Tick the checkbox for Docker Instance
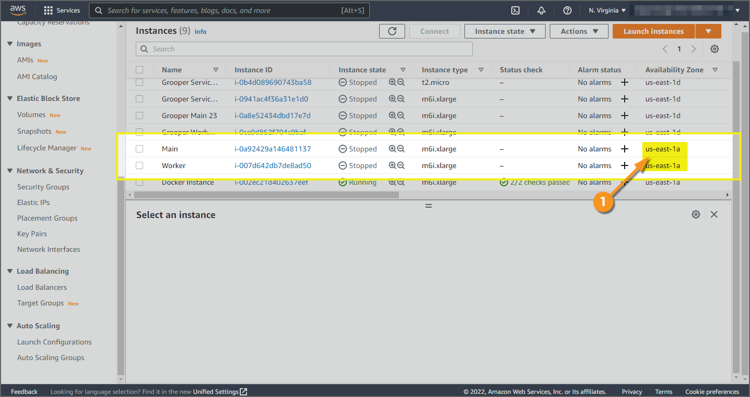This screenshot has height=397, width=750. [139, 182]
